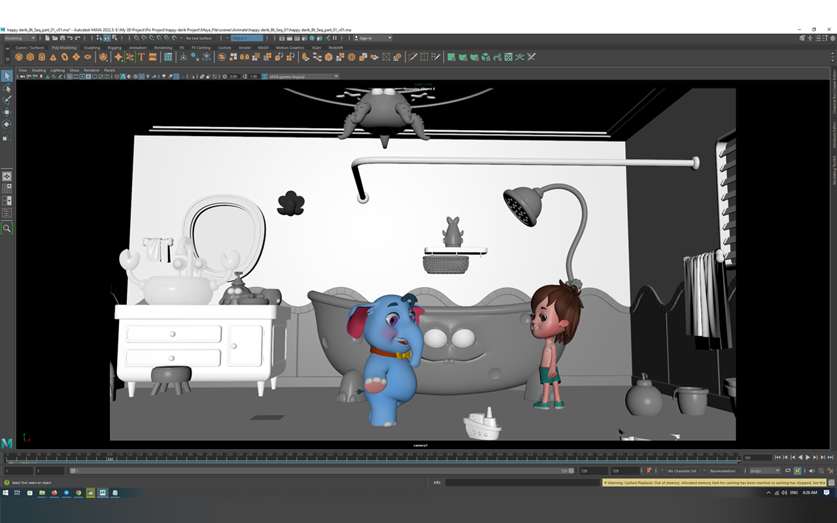Screen dimensions: 837x523
Task: Open the Modeling menu set dropdown
Action: coord(22,38)
